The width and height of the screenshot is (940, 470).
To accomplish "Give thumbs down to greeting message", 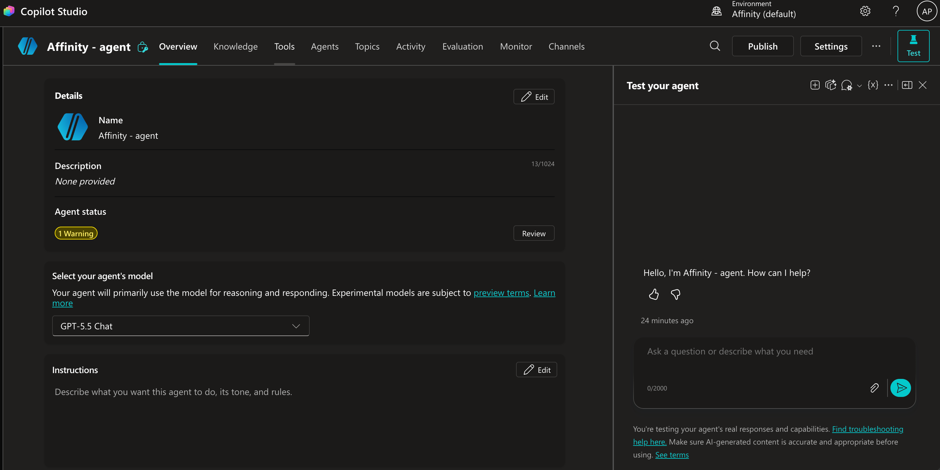I will click(675, 294).
